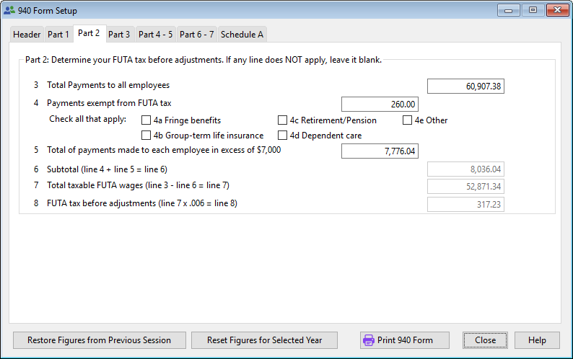The width and height of the screenshot is (573, 359).
Task: Click the Total Payments to all employees field
Action: (x=465, y=87)
